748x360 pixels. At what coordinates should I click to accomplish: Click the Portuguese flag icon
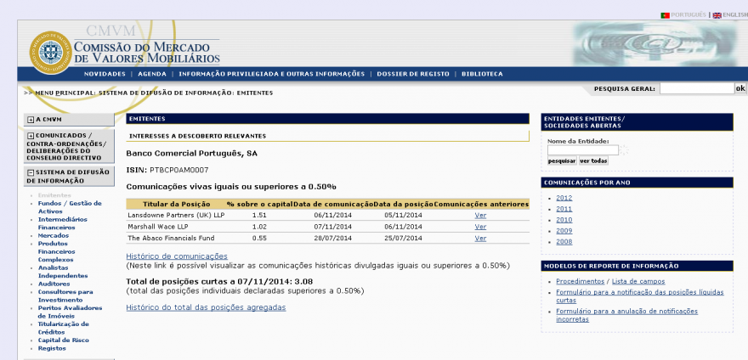point(665,15)
